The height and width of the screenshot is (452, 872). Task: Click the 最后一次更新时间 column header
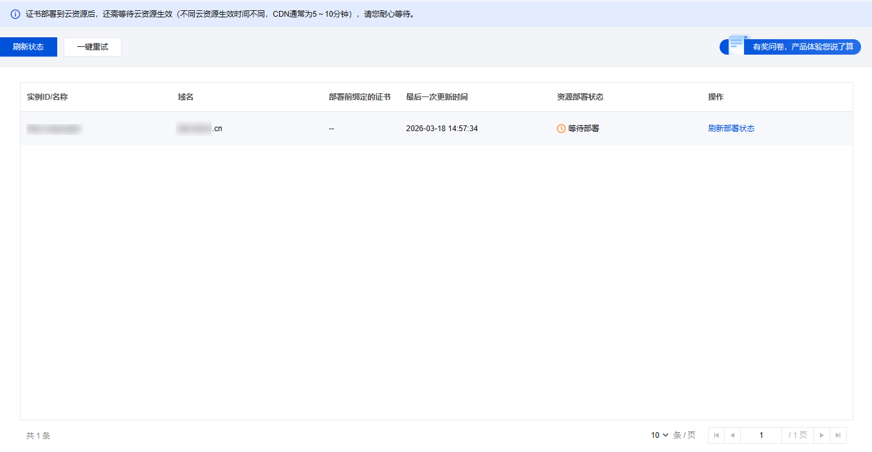437,97
